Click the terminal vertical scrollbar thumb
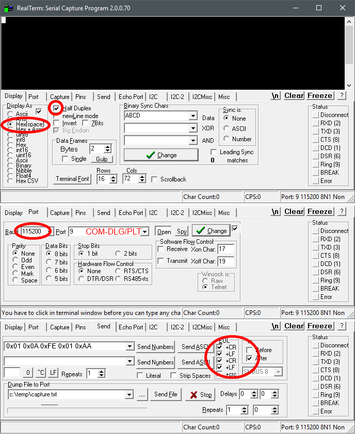 click(349, 44)
